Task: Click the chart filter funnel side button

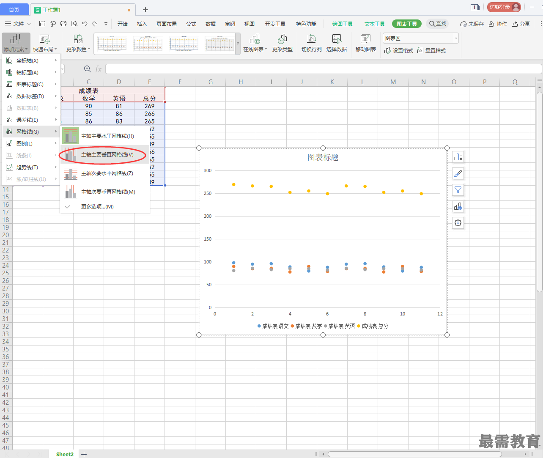Action: 458,190
